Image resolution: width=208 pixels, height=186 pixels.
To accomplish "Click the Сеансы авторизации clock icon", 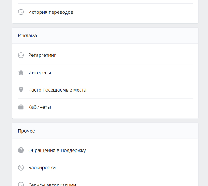I will (x=21, y=184).
